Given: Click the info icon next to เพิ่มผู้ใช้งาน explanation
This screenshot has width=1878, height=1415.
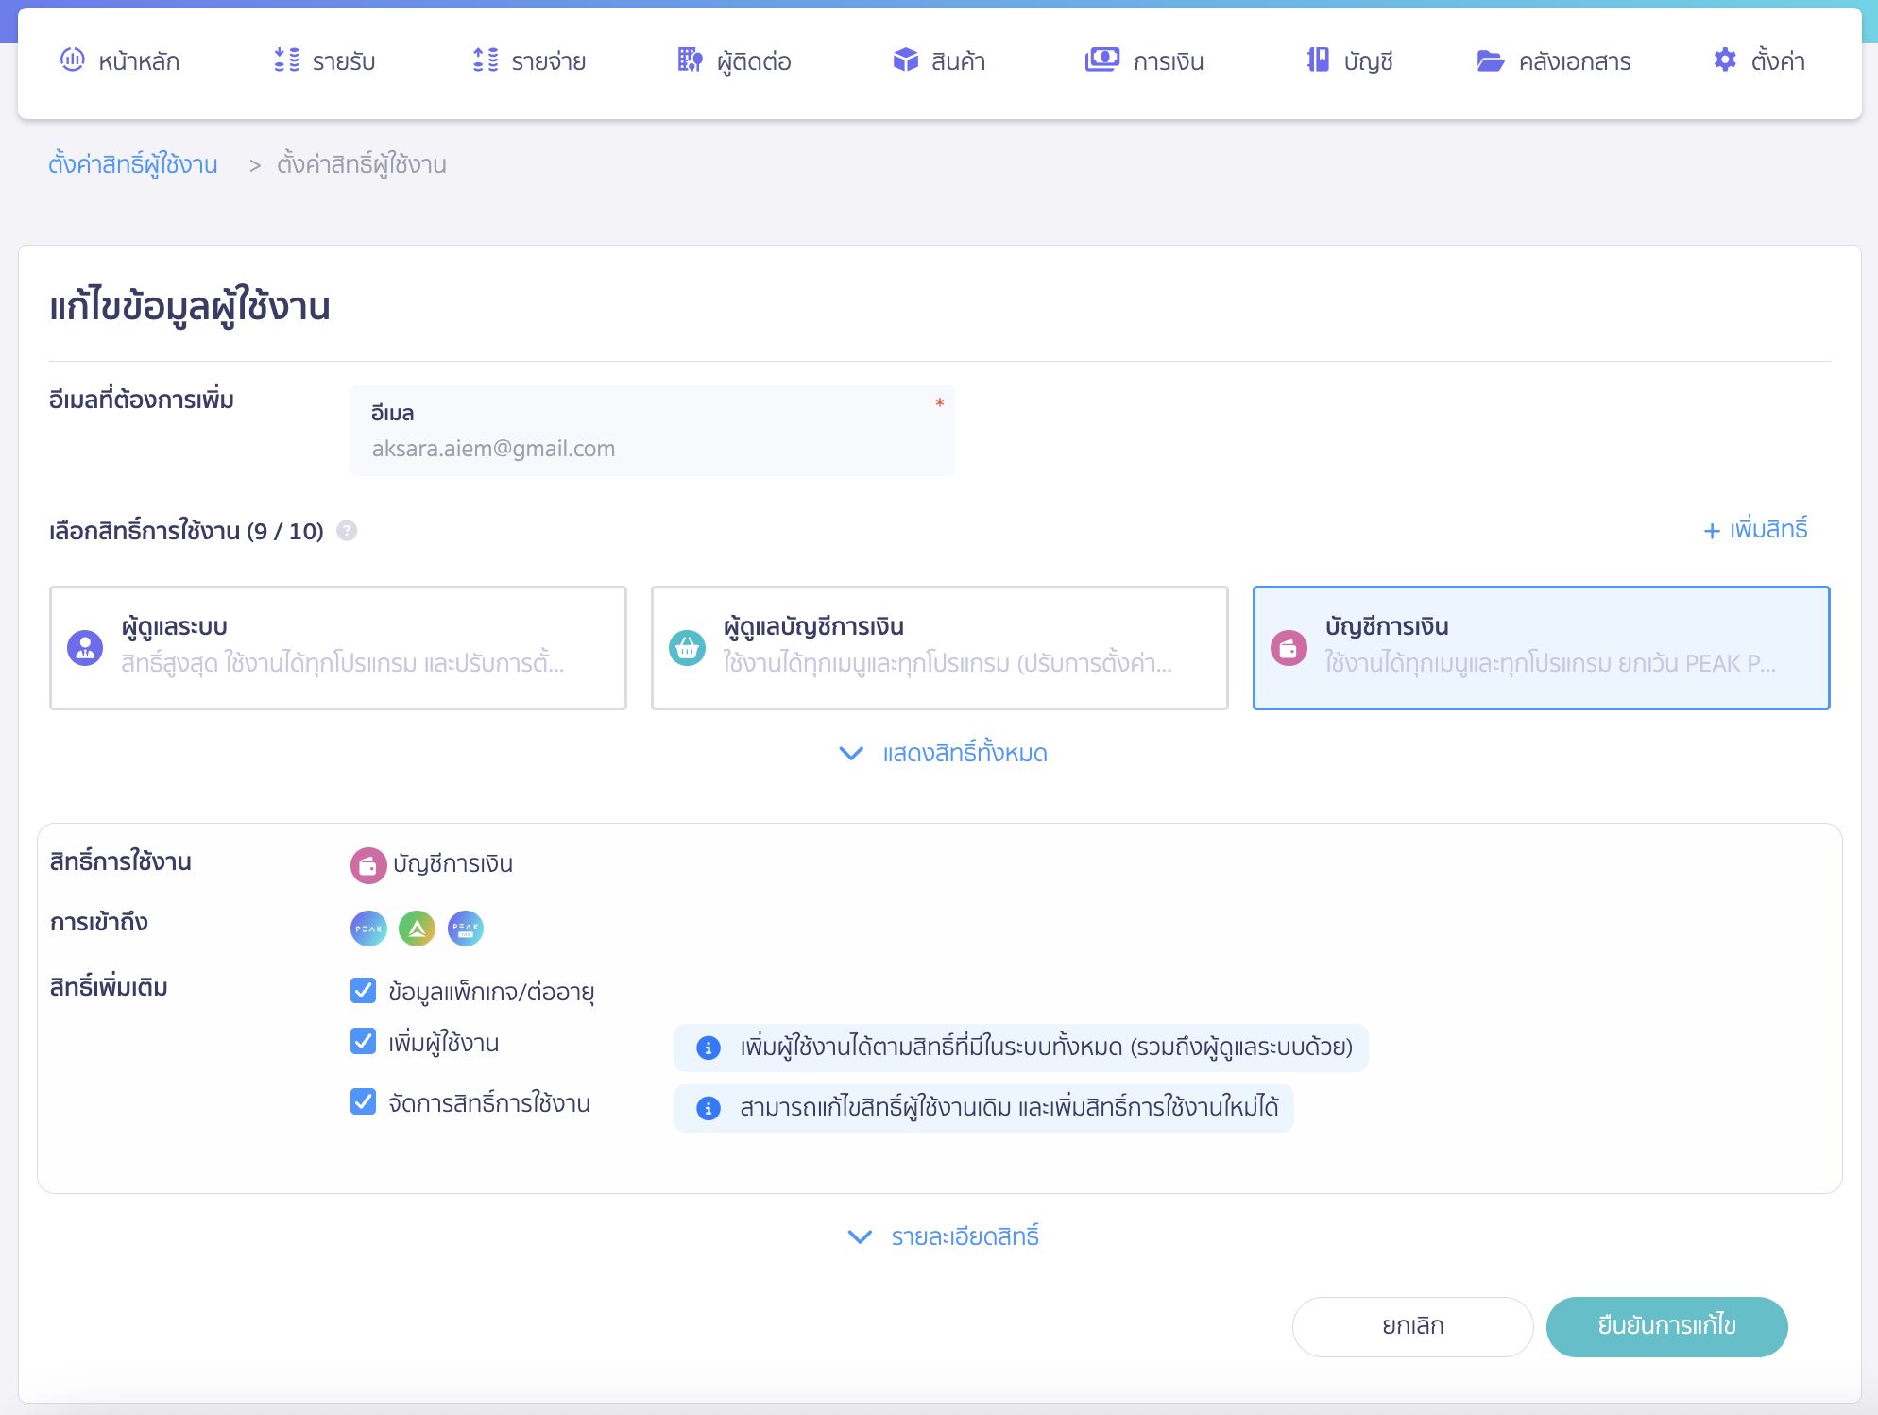Looking at the screenshot, I should (707, 1048).
